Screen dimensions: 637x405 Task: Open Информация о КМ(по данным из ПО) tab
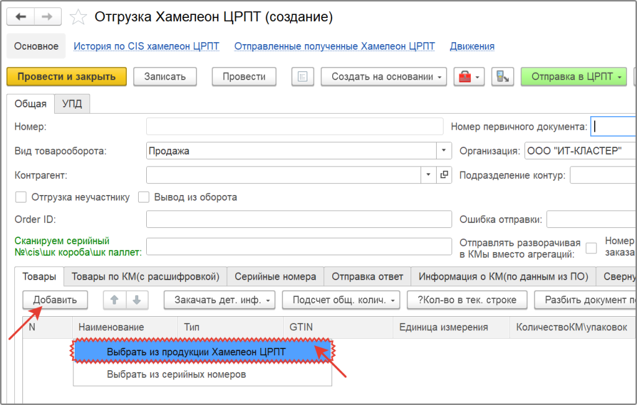(x=503, y=276)
